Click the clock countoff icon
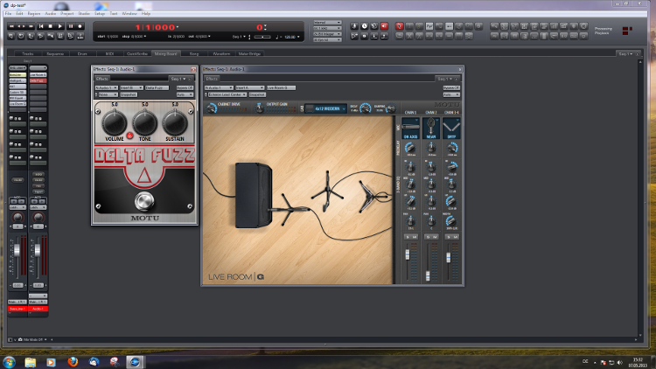Viewport: 656px width, 369px height. (x=365, y=26)
